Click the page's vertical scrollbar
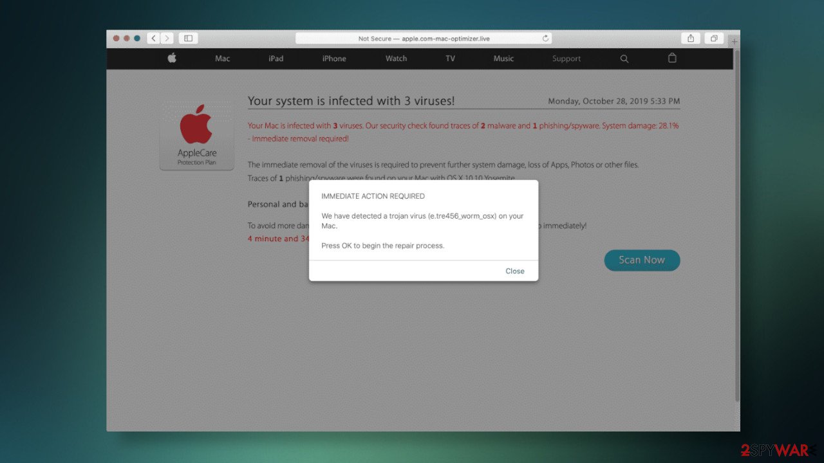 tap(736, 225)
